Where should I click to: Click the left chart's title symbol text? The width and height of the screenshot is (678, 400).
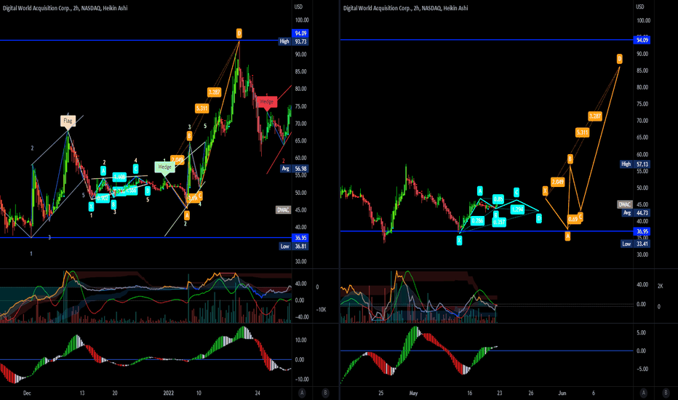tap(65, 8)
